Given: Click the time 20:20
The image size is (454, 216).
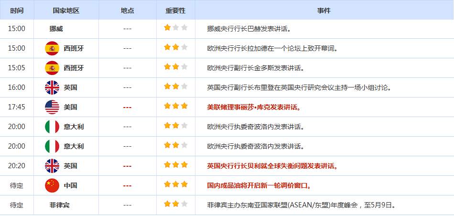Looking at the screenshot, I should (17, 166).
